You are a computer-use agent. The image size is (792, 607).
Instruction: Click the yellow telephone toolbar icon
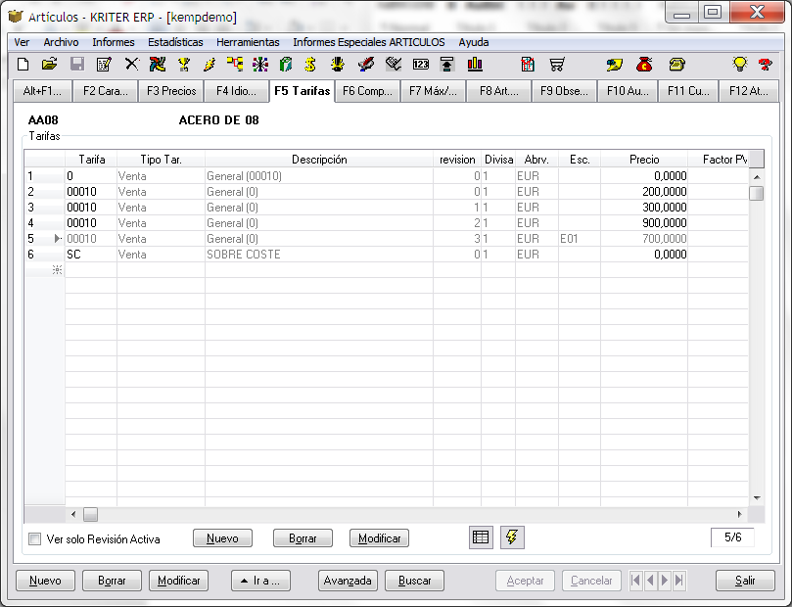pyautogui.click(x=676, y=65)
